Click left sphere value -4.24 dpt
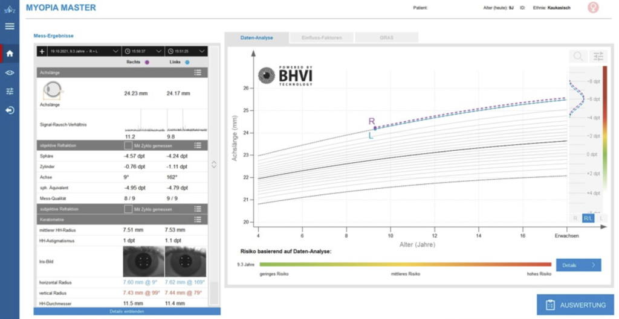 [x=178, y=156]
